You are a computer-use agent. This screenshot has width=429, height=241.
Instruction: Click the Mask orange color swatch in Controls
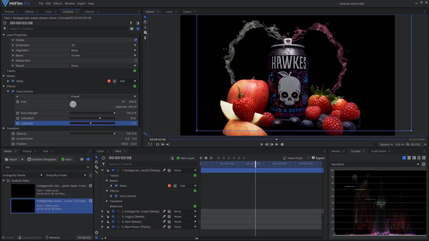tap(109, 81)
